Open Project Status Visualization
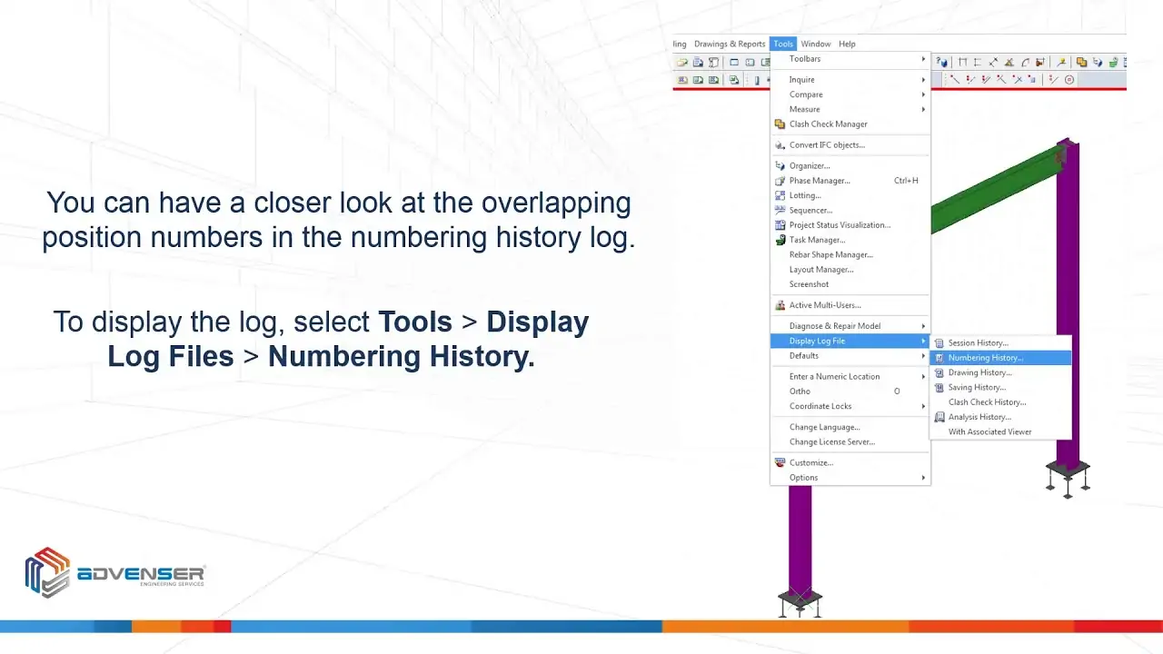The height and width of the screenshot is (654, 1163). pos(839,225)
